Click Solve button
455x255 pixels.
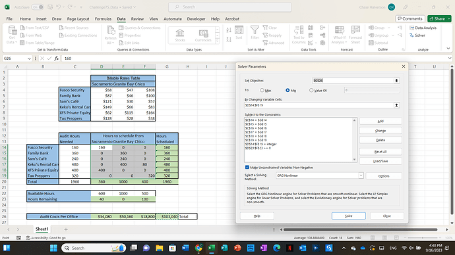[349, 216]
